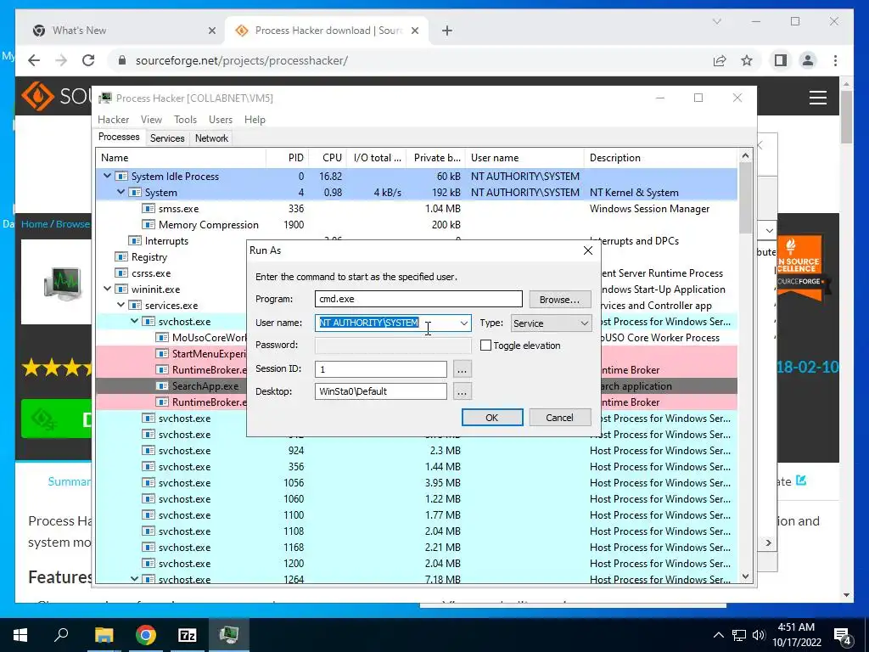Image resolution: width=869 pixels, height=652 pixels.
Task: Cancel the Run As dialog
Action: tap(559, 418)
